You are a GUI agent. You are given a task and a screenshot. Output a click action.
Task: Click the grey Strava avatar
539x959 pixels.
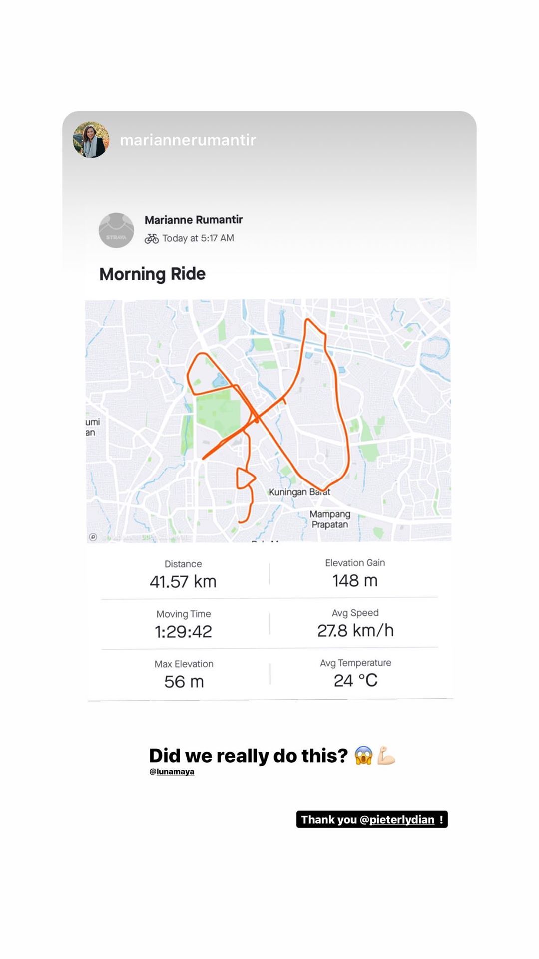[116, 230]
